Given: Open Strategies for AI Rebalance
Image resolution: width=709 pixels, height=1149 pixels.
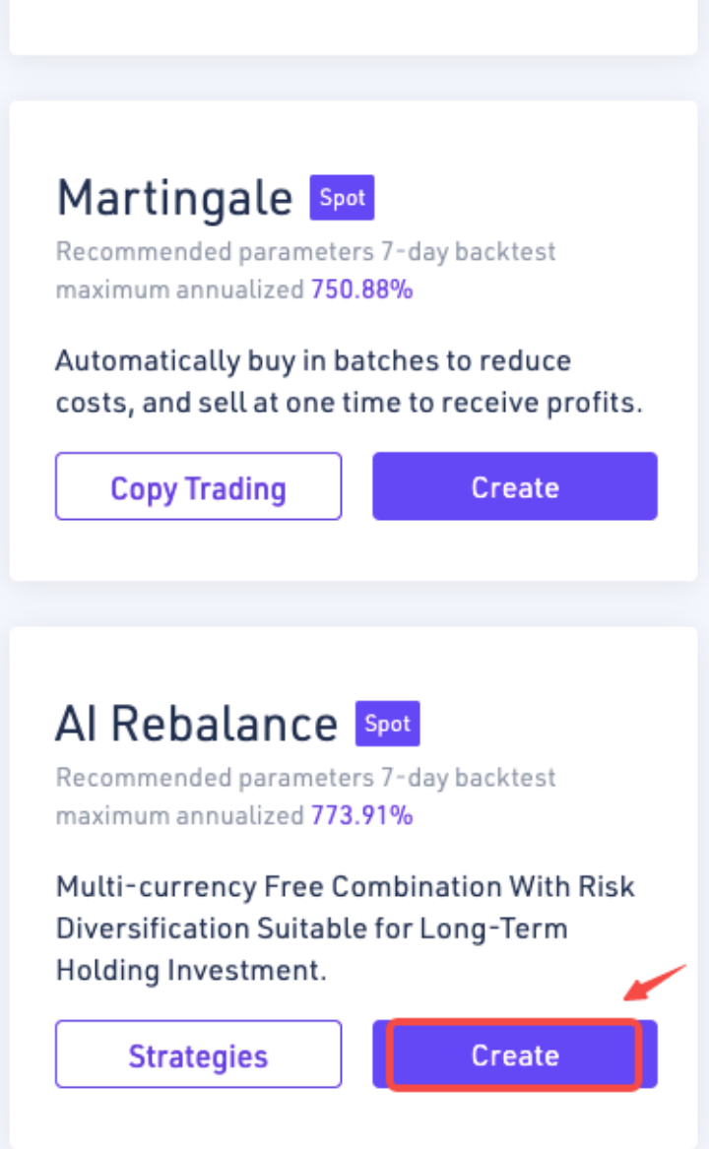Looking at the screenshot, I should (x=198, y=1054).
